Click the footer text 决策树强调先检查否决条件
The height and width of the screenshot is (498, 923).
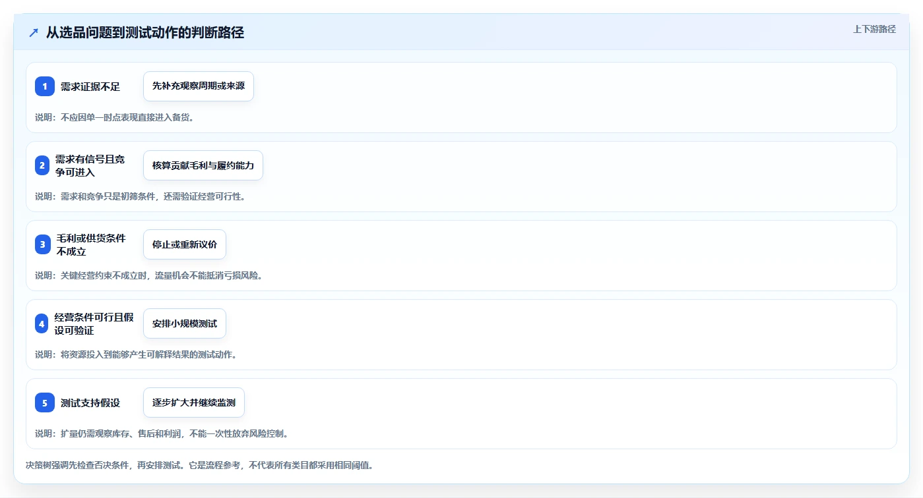(x=79, y=465)
